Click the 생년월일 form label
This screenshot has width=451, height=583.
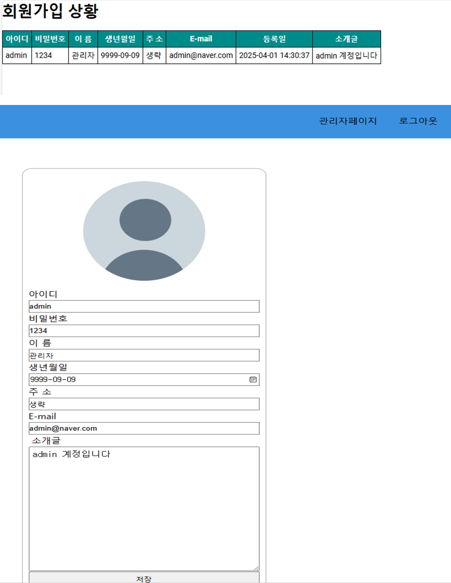(48, 367)
